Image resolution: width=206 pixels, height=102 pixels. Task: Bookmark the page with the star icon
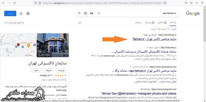click(x=165, y=3)
